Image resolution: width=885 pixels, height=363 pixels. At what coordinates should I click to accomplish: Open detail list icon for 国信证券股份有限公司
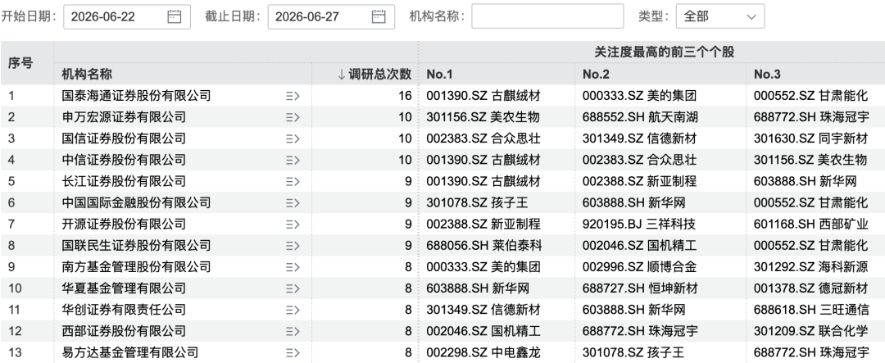[x=293, y=138]
